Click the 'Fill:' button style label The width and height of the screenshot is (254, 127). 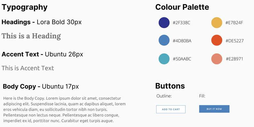click(202, 96)
